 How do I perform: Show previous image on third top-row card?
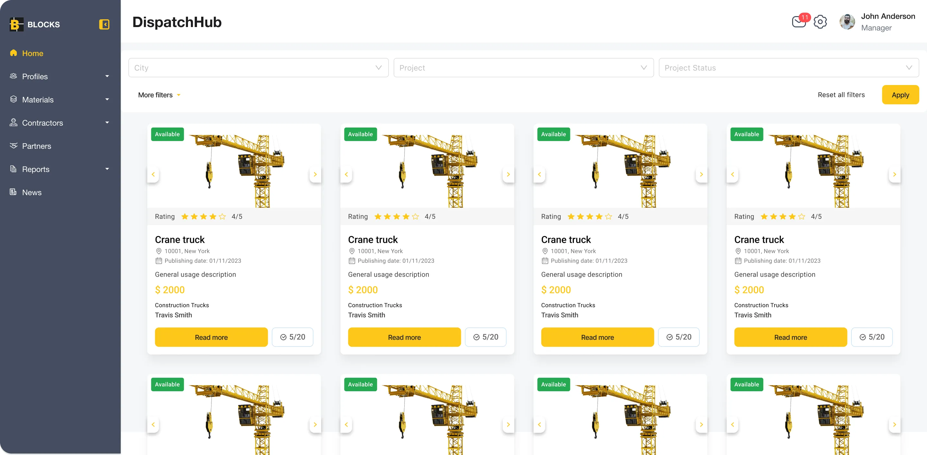coord(539,174)
